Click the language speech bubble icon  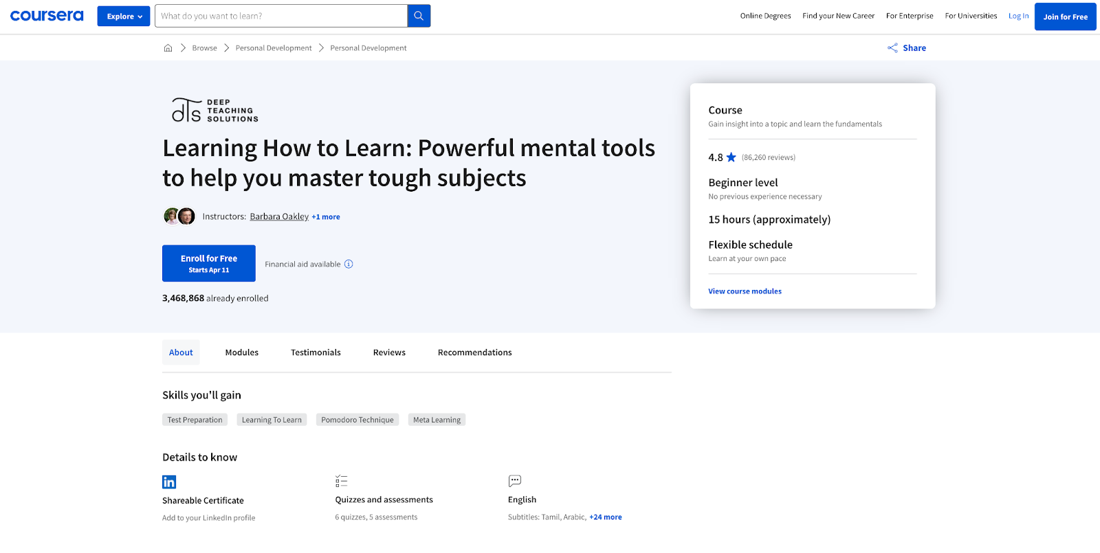click(515, 481)
